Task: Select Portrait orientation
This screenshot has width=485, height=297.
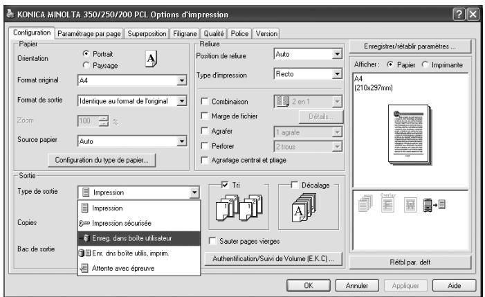Action: [86, 53]
